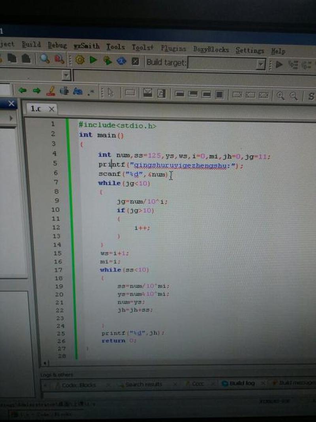
Task: Open the Help menu
Action: pos(278,51)
